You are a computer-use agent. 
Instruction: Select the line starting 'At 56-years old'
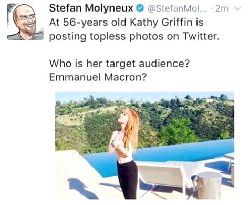(x=127, y=23)
